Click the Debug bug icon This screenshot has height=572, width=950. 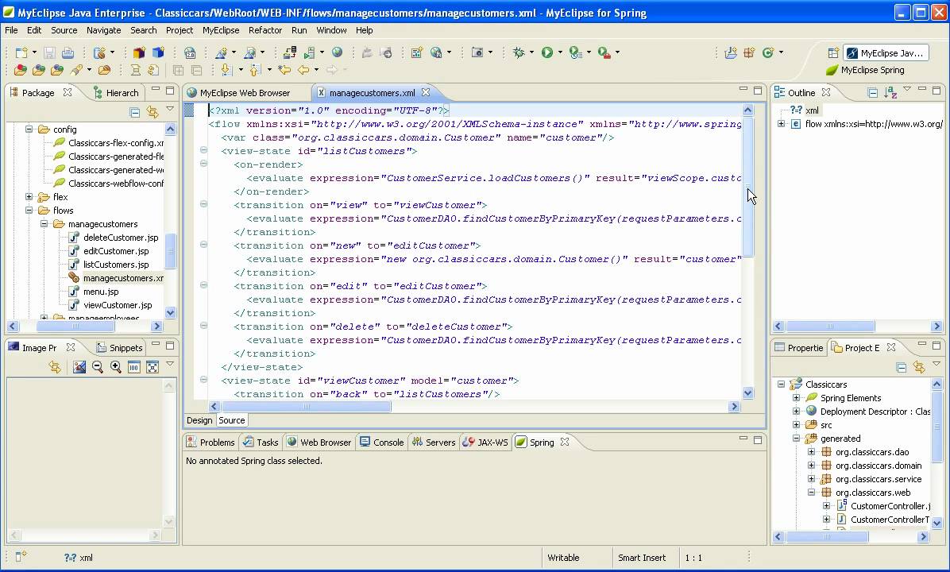point(519,52)
